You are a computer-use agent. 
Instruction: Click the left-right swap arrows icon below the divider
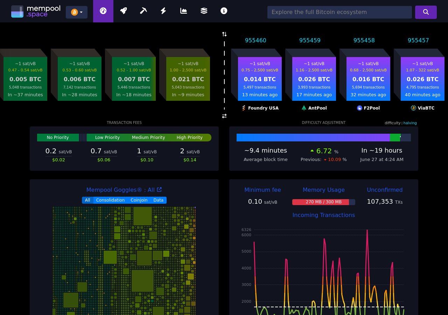click(224, 116)
